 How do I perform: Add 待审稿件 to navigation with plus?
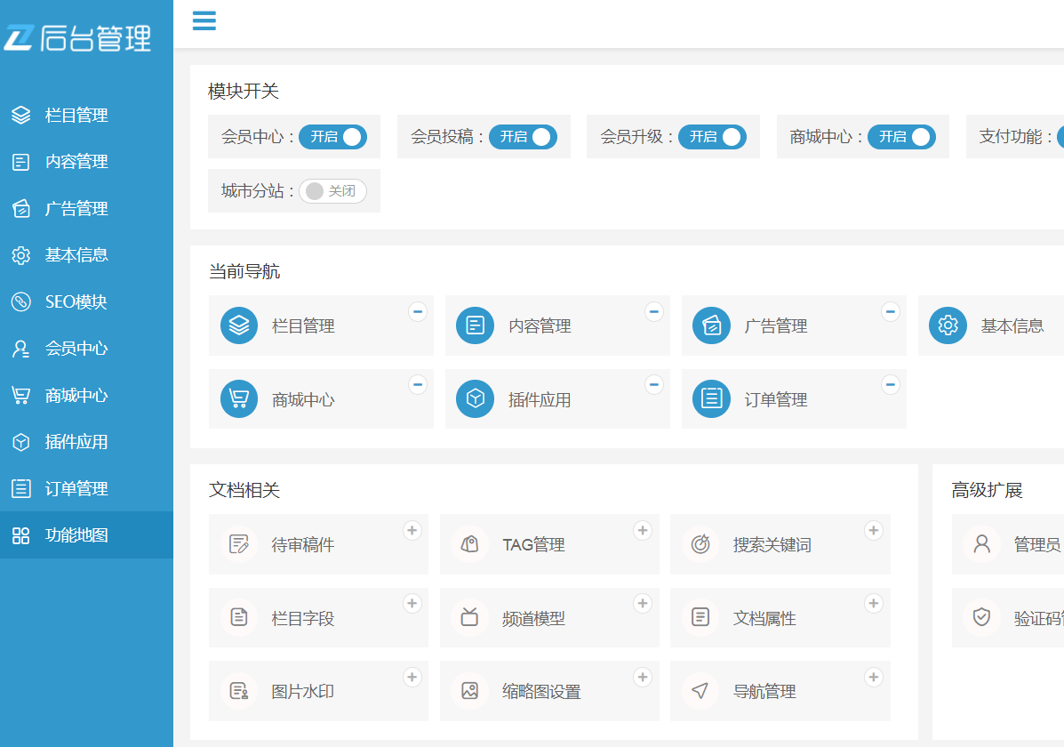[412, 530]
